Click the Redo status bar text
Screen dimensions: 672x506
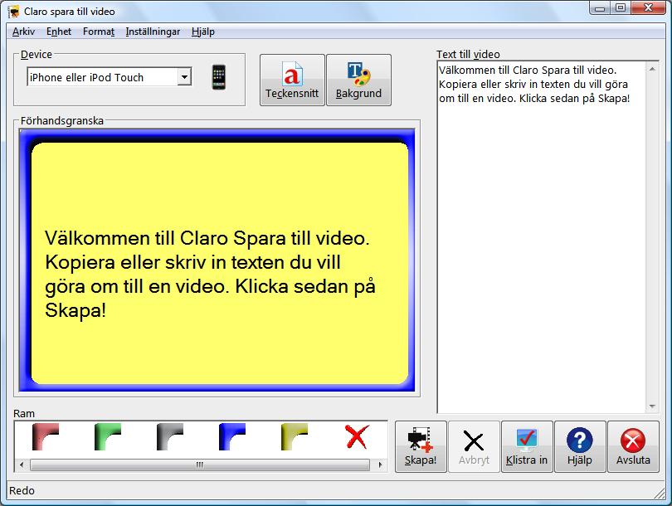pos(22,490)
